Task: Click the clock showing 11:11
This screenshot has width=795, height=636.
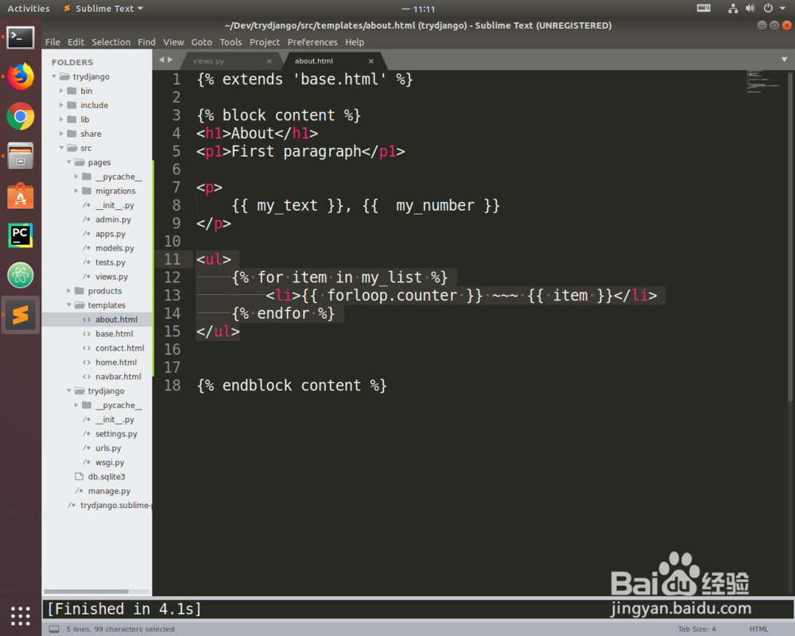Action: click(x=424, y=9)
